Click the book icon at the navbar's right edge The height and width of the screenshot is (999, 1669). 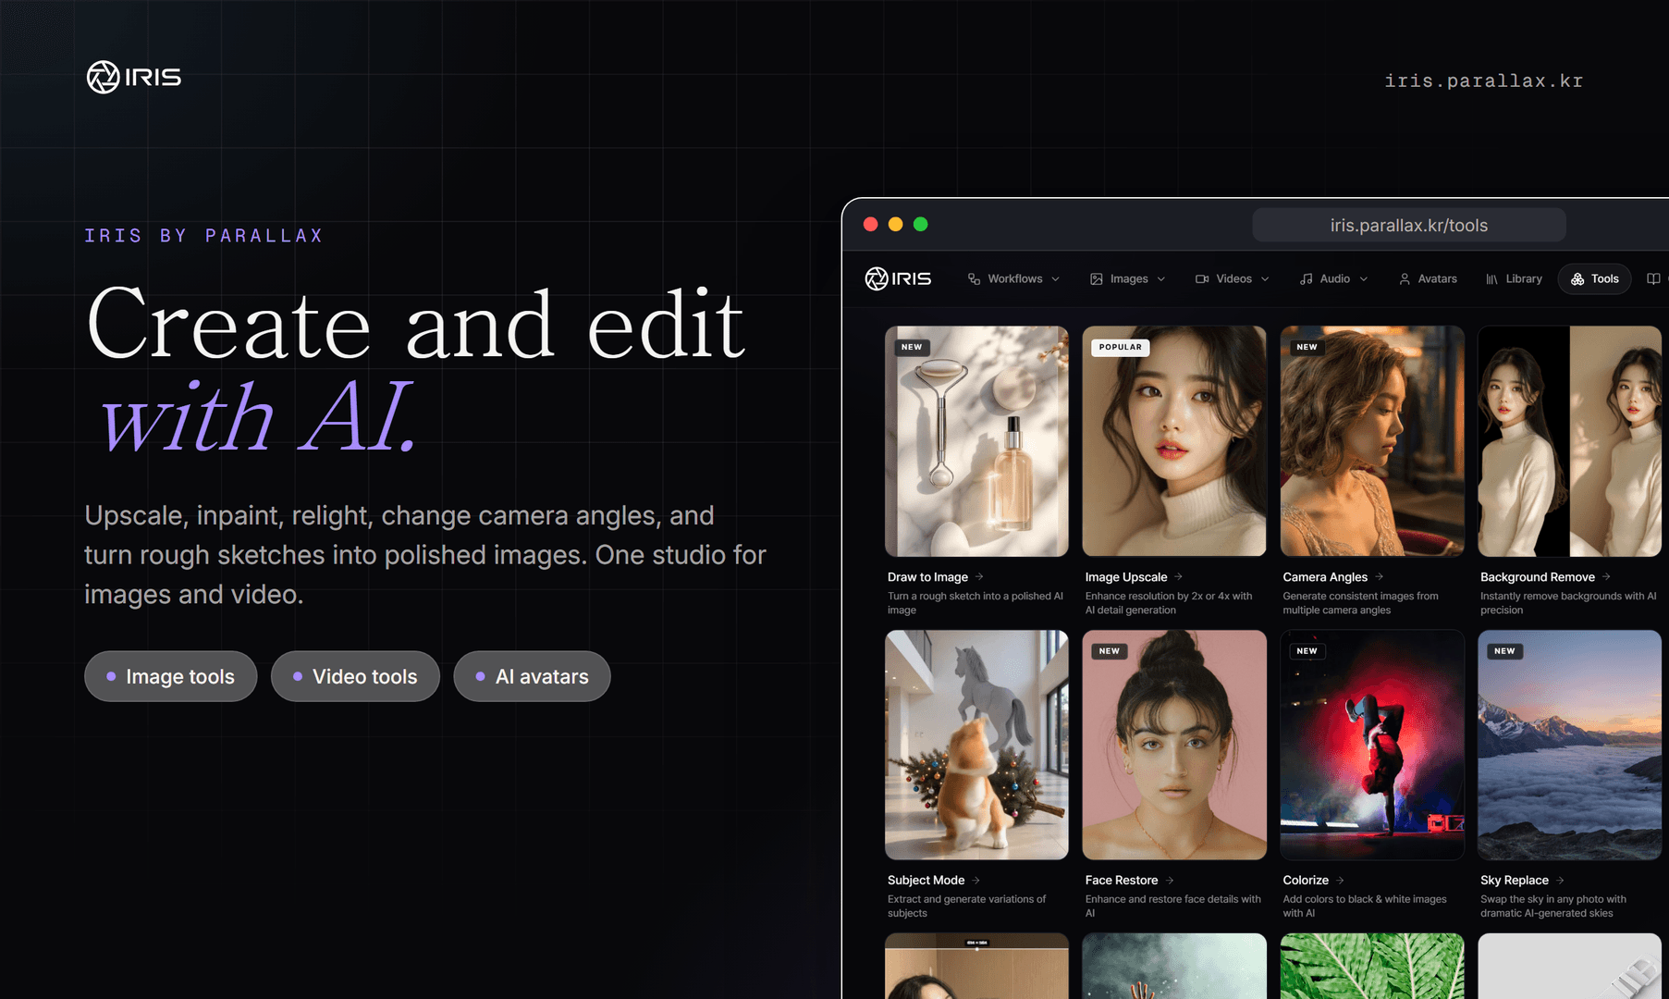tap(1653, 278)
